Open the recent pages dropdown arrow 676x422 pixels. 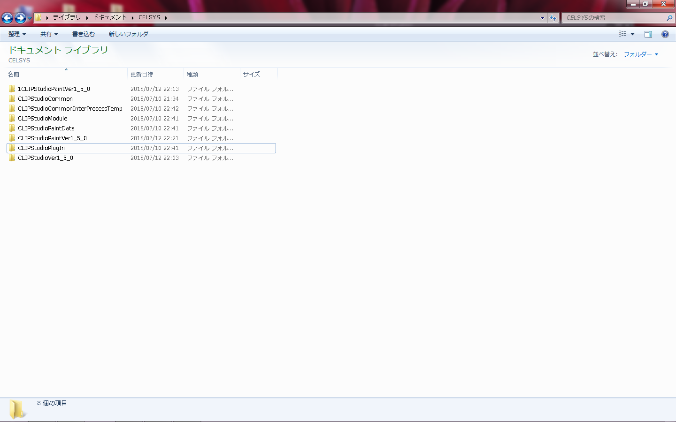30,18
